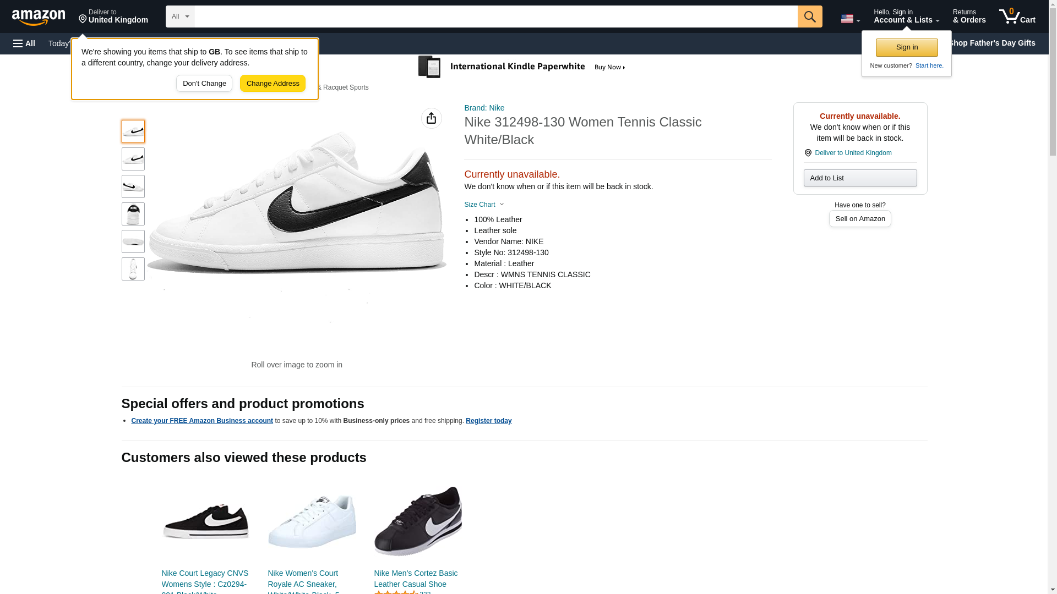1057x594 pixels.
Task: Click the yellow Sign in button
Action: click(x=906, y=47)
